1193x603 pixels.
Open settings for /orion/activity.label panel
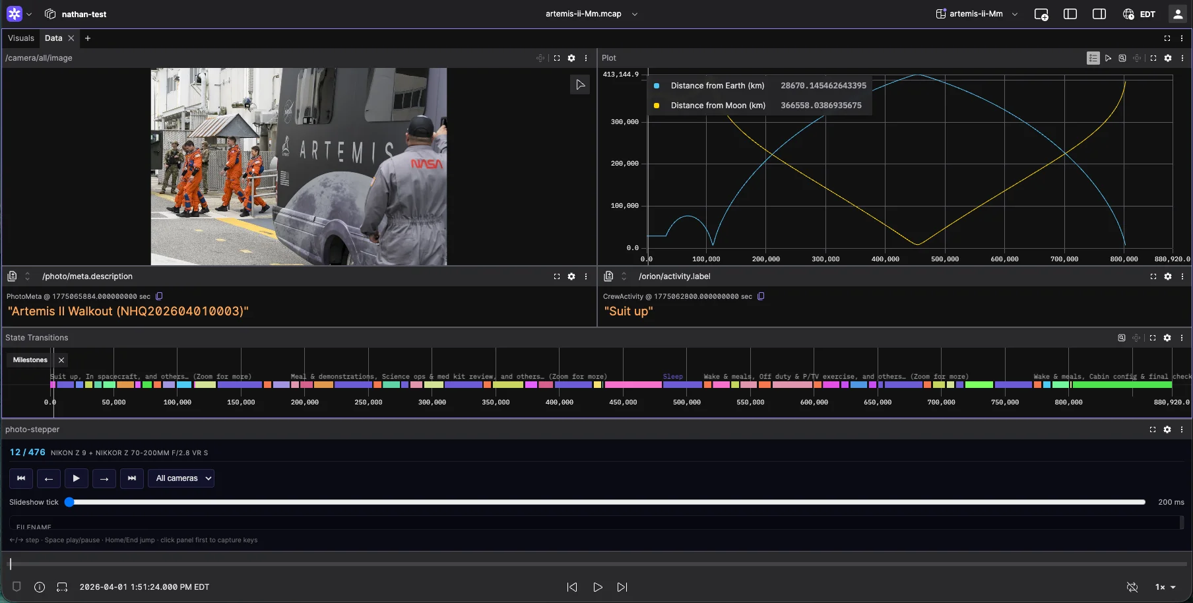click(x=1168, y=276)
